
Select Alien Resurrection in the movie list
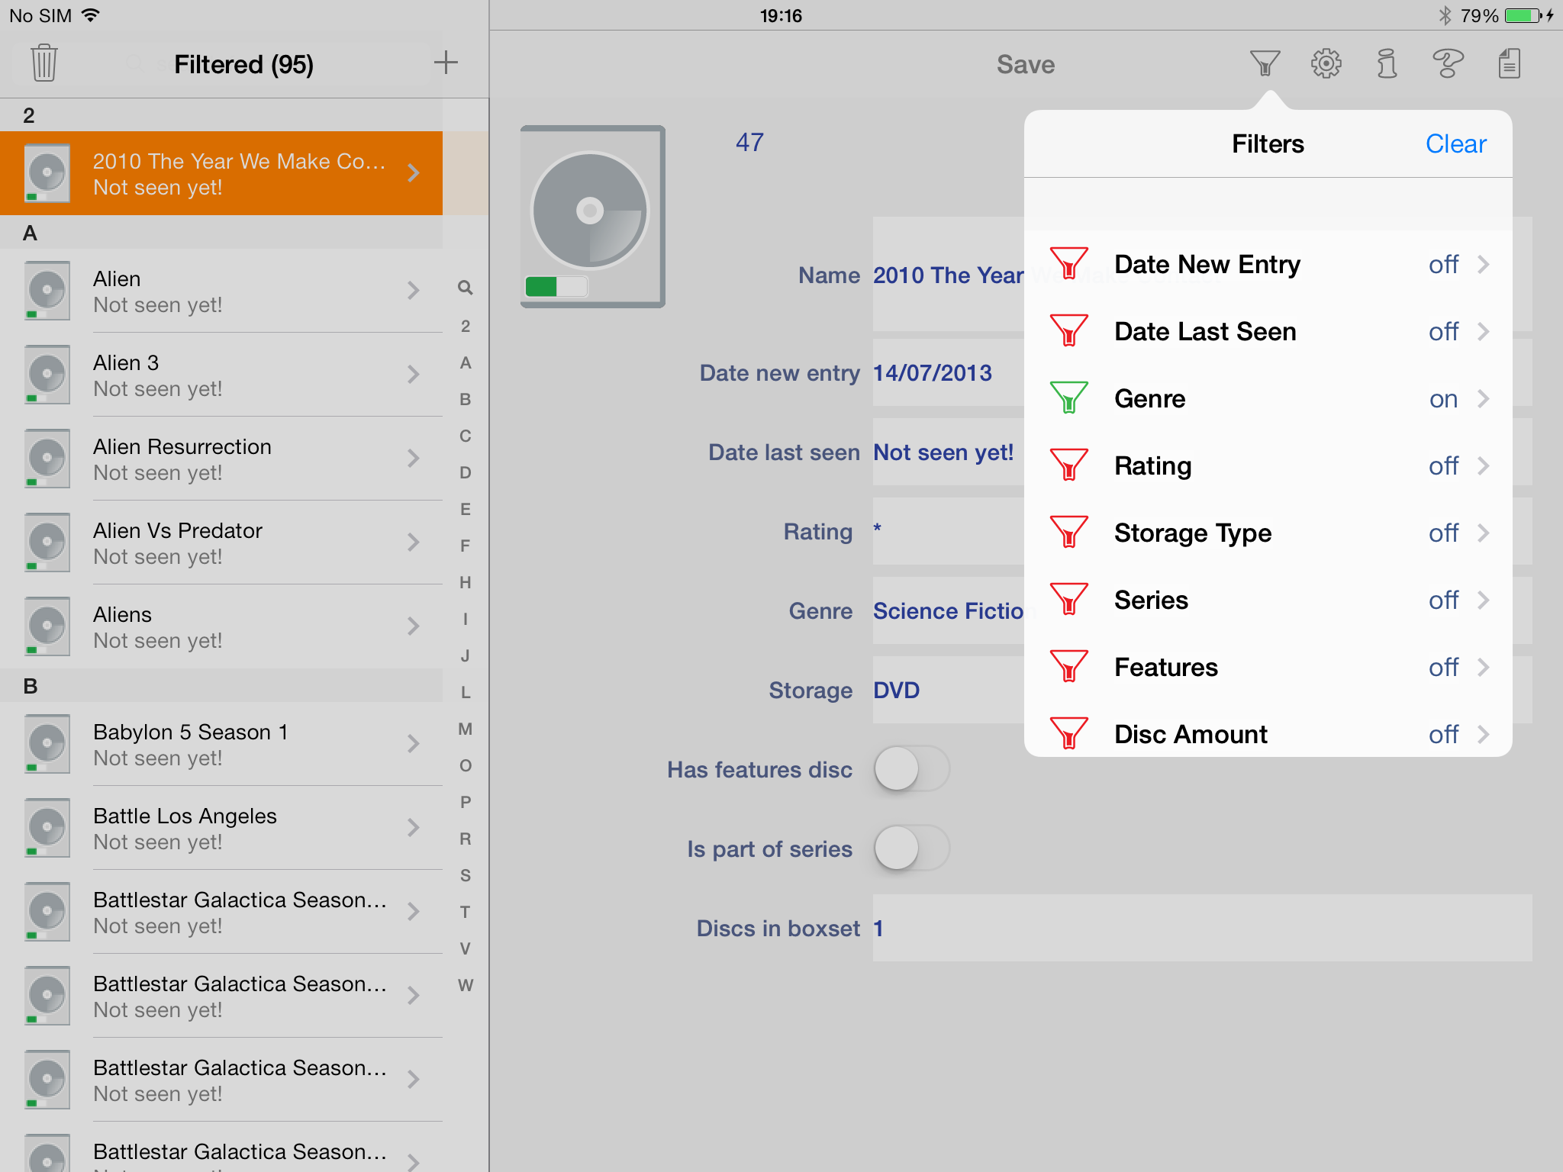(x=221, y=459)
